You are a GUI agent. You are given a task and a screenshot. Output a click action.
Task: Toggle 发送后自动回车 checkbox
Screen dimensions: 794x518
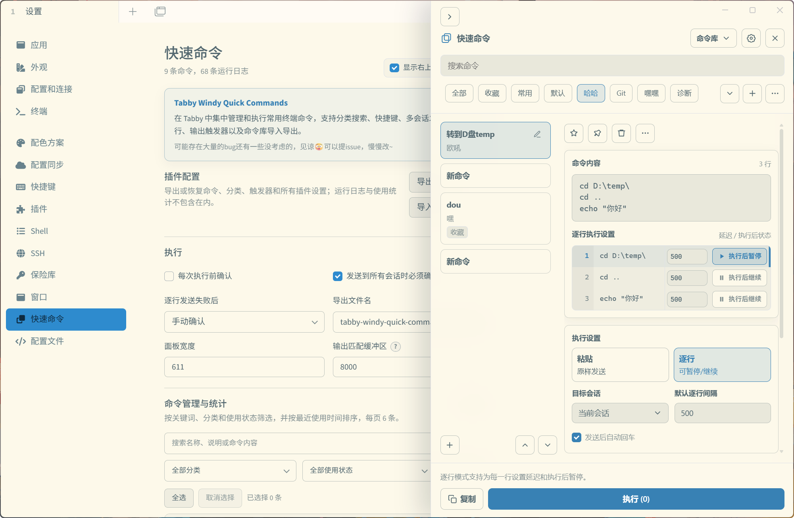(577, 437)
